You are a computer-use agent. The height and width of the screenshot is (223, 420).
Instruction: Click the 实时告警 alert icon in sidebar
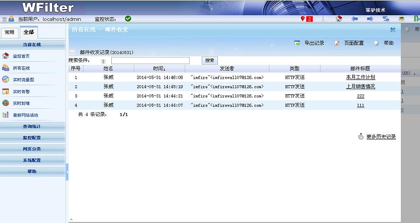(x=6, y=91)
